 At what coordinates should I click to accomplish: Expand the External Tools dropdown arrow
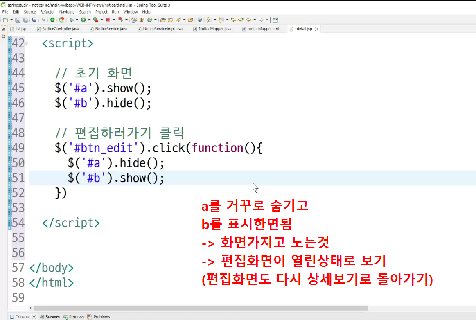tap(126, 20)
